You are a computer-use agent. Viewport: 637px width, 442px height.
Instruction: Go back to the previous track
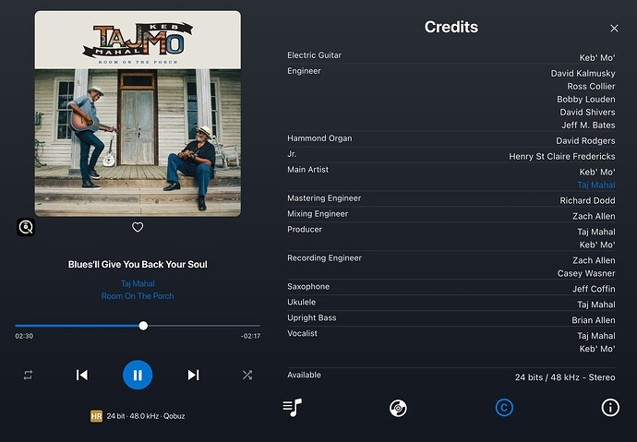(81, 375)
